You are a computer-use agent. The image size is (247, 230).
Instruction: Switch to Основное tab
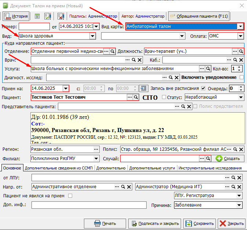point(12,168)
